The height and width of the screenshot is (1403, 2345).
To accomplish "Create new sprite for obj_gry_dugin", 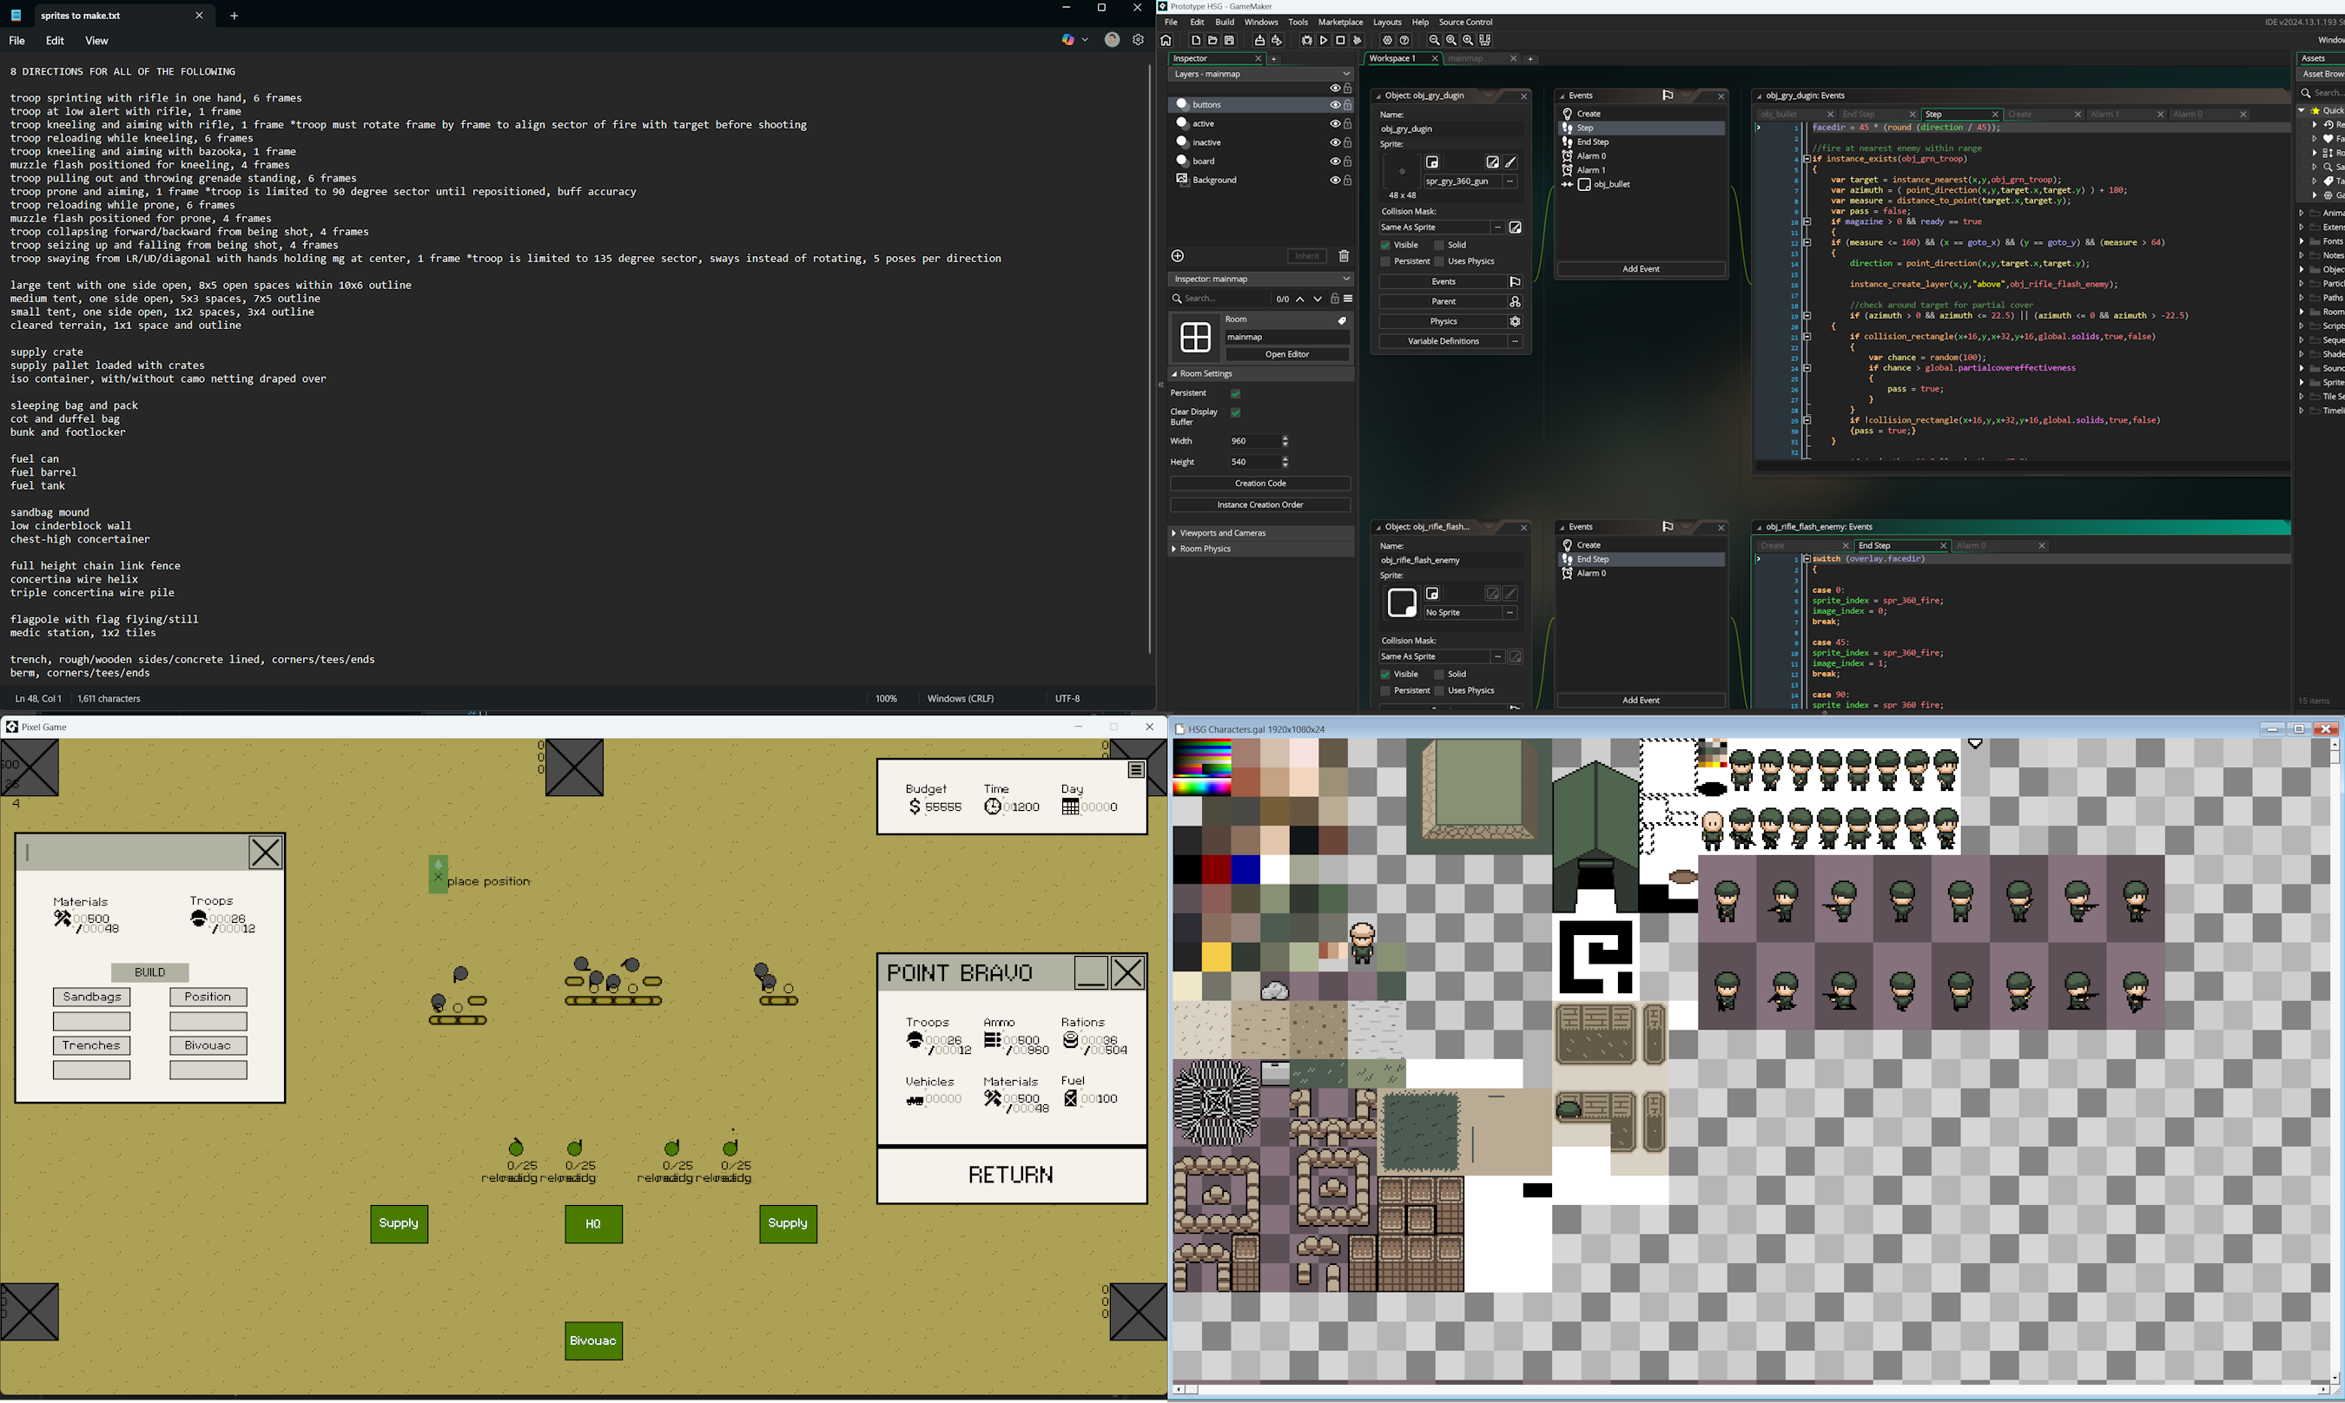I will [x=1432, y=162].
